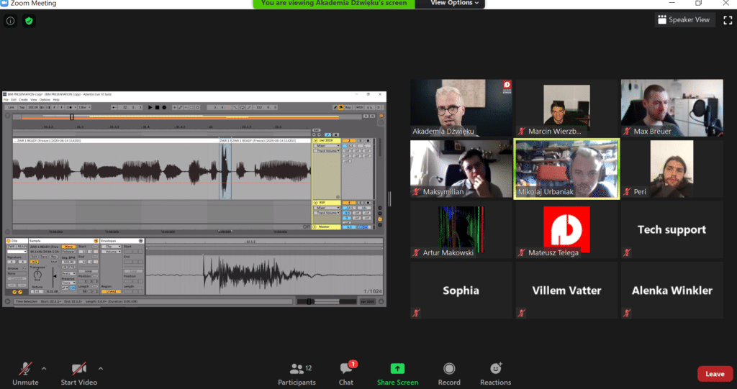Open the Help menu in Ableton
The width and height of the screenshot is (737, 389).
coord(56,100)
